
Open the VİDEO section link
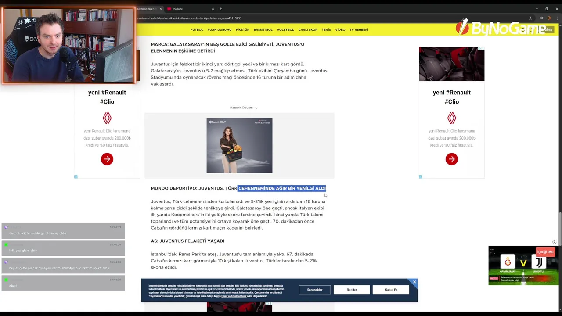[340, 30]
